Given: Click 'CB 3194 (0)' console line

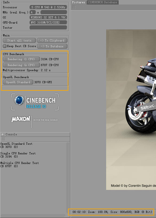Looking at the screenshot, I should click(x=9, y=157).
